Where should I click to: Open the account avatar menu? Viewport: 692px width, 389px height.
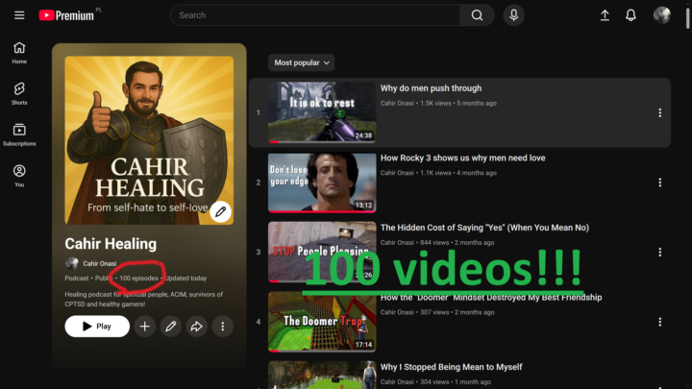point(662,15)
